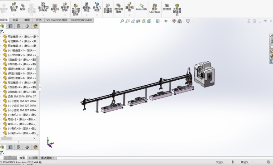The height and width of the screenshot is (165, 273).
Task: Expand the Move Component dropdown arrow
Action: point(65,15)
